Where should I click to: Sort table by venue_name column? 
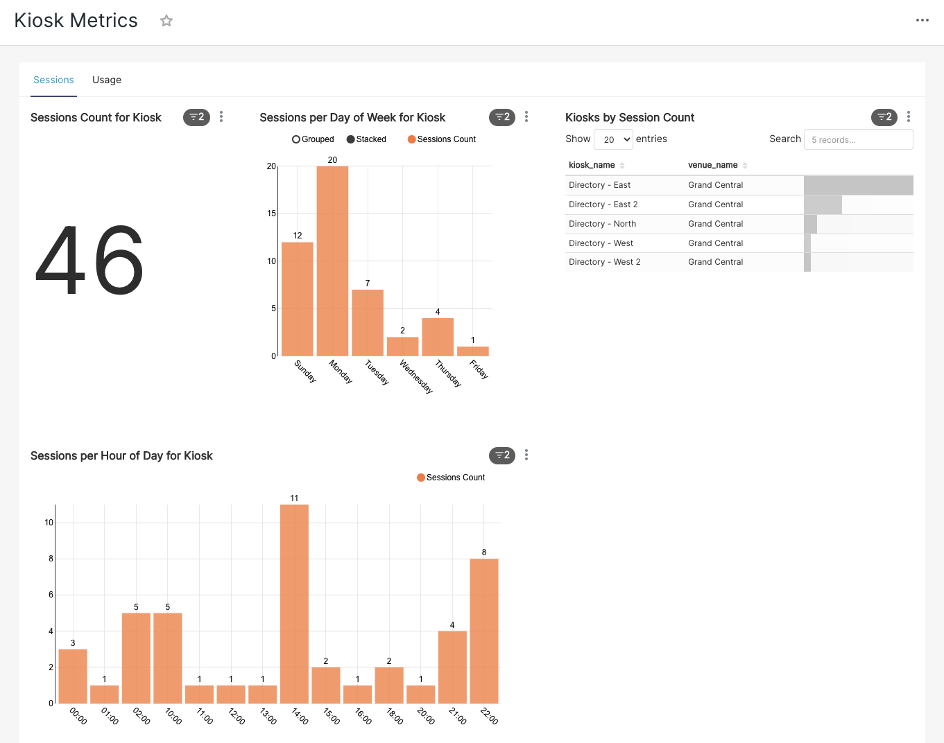click(x=717, y=165)
